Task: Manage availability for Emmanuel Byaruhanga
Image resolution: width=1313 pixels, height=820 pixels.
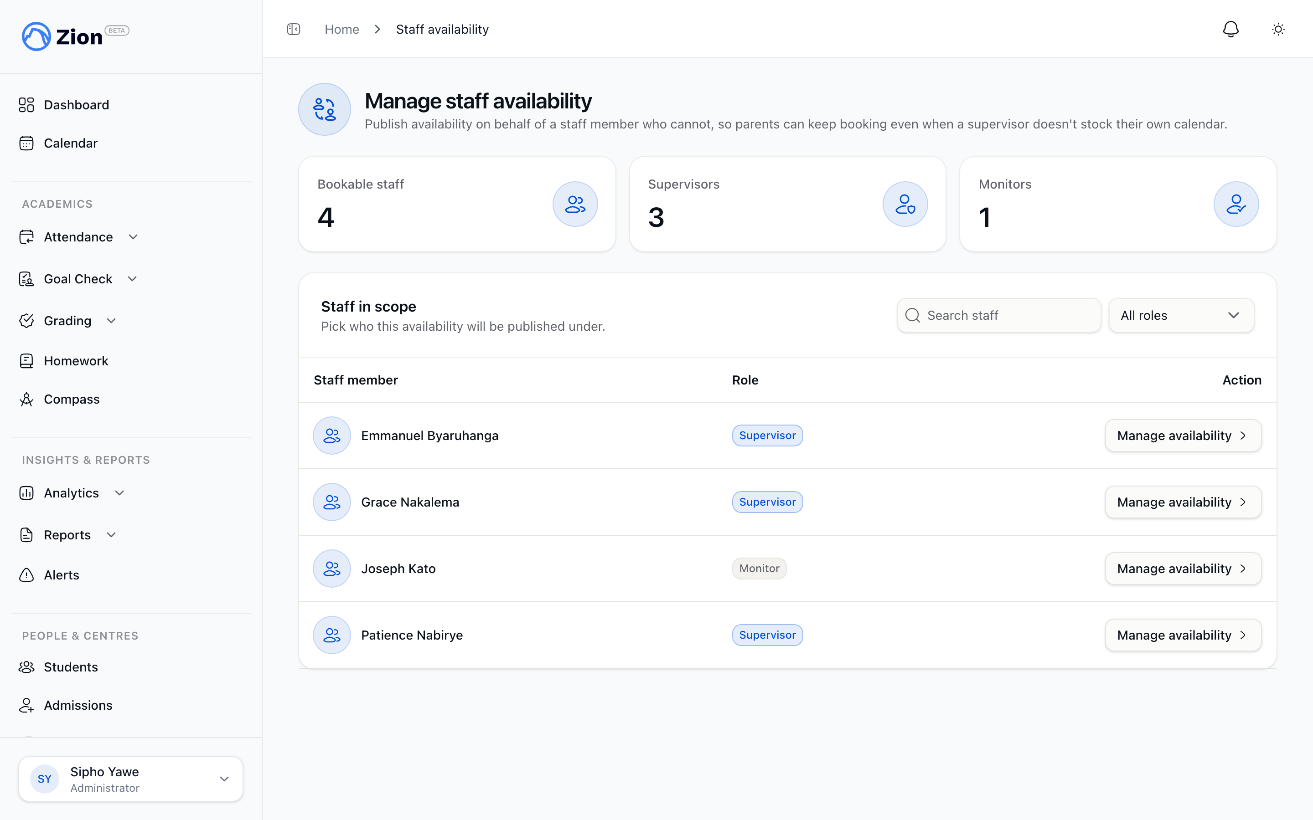Action: (1183, 436)
